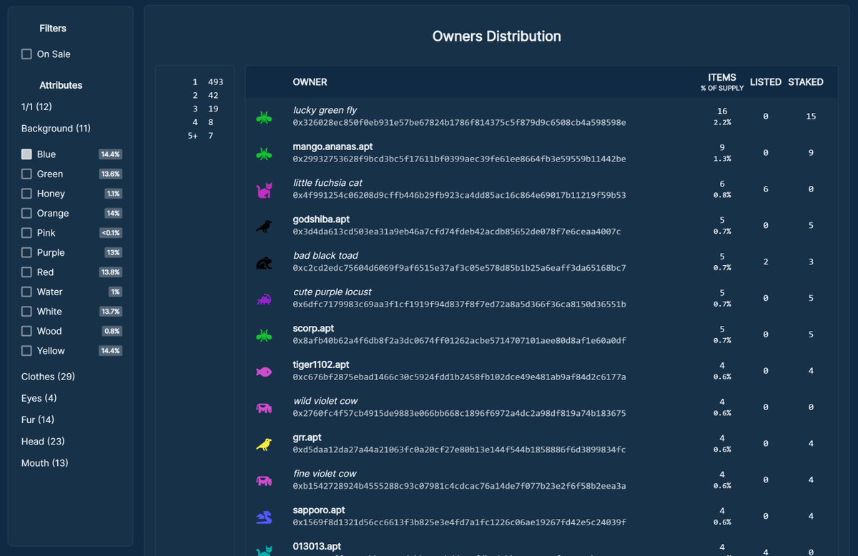The height and width of the screenshot is (556, 858).
Task: Click the 5+ item owners count 7 row
Action: 202,136
